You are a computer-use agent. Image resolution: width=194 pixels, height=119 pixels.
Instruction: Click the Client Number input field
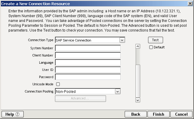coord(88,55)
